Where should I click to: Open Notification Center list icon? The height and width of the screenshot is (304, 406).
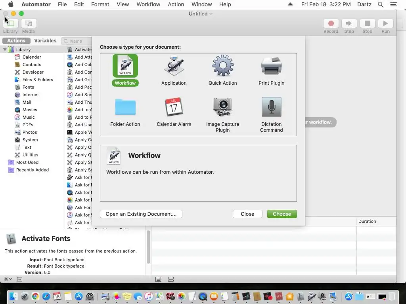(393, 4)
